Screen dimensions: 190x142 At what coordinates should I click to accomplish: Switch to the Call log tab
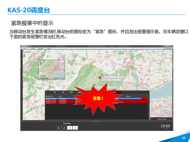coord(63,92)
